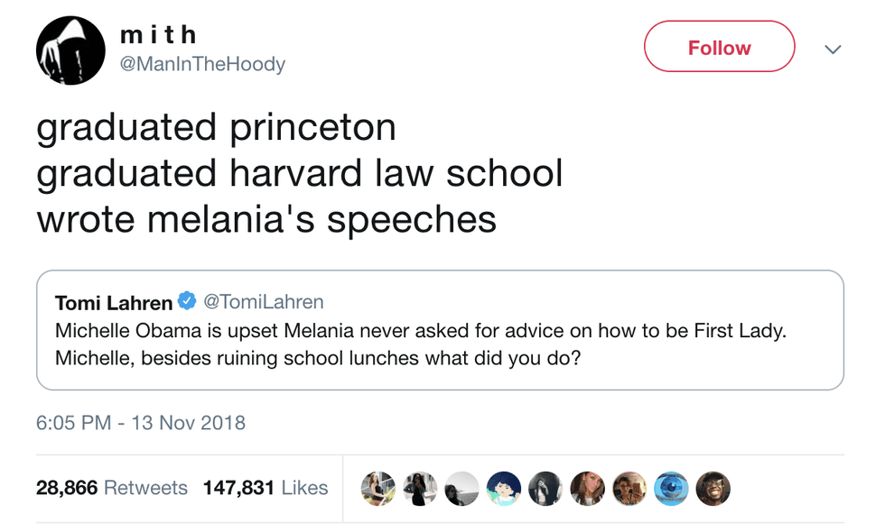Image resolution: width=885 pixels, height=532 pixels.
Task: Click the liker avatar left of the blue eye
Action: [x=629, y=488]
